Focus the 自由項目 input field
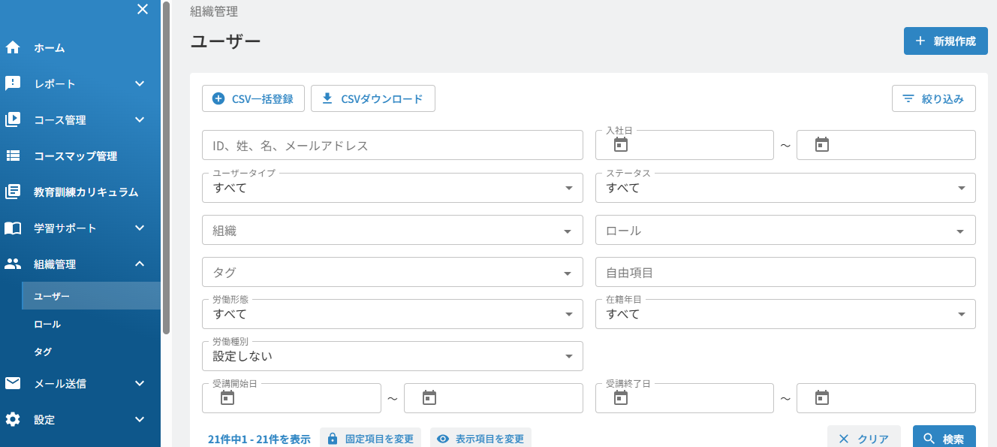Image resolution: width=997 pixels, height=447 pixels. [x=785, y=273]
